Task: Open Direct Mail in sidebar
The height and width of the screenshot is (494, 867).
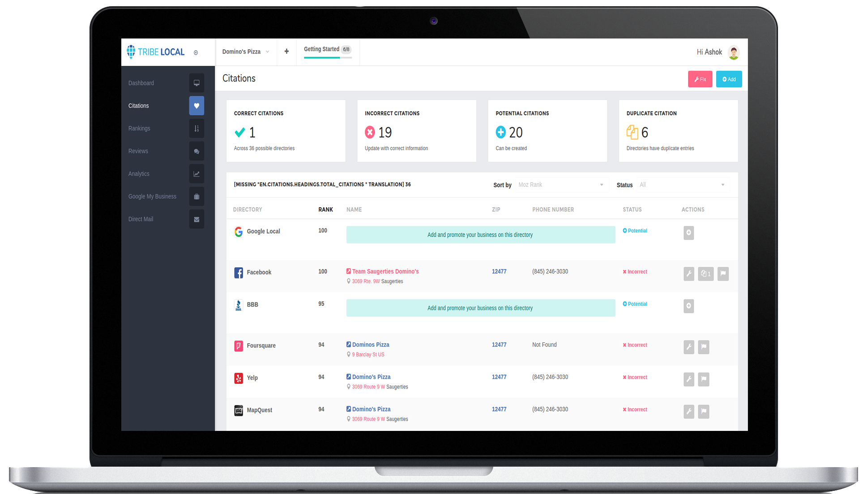Action: coord(141,219)
